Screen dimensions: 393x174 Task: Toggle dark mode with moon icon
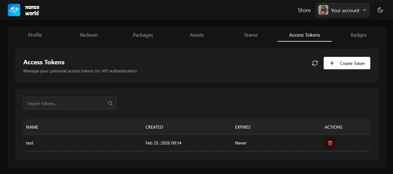380,10
